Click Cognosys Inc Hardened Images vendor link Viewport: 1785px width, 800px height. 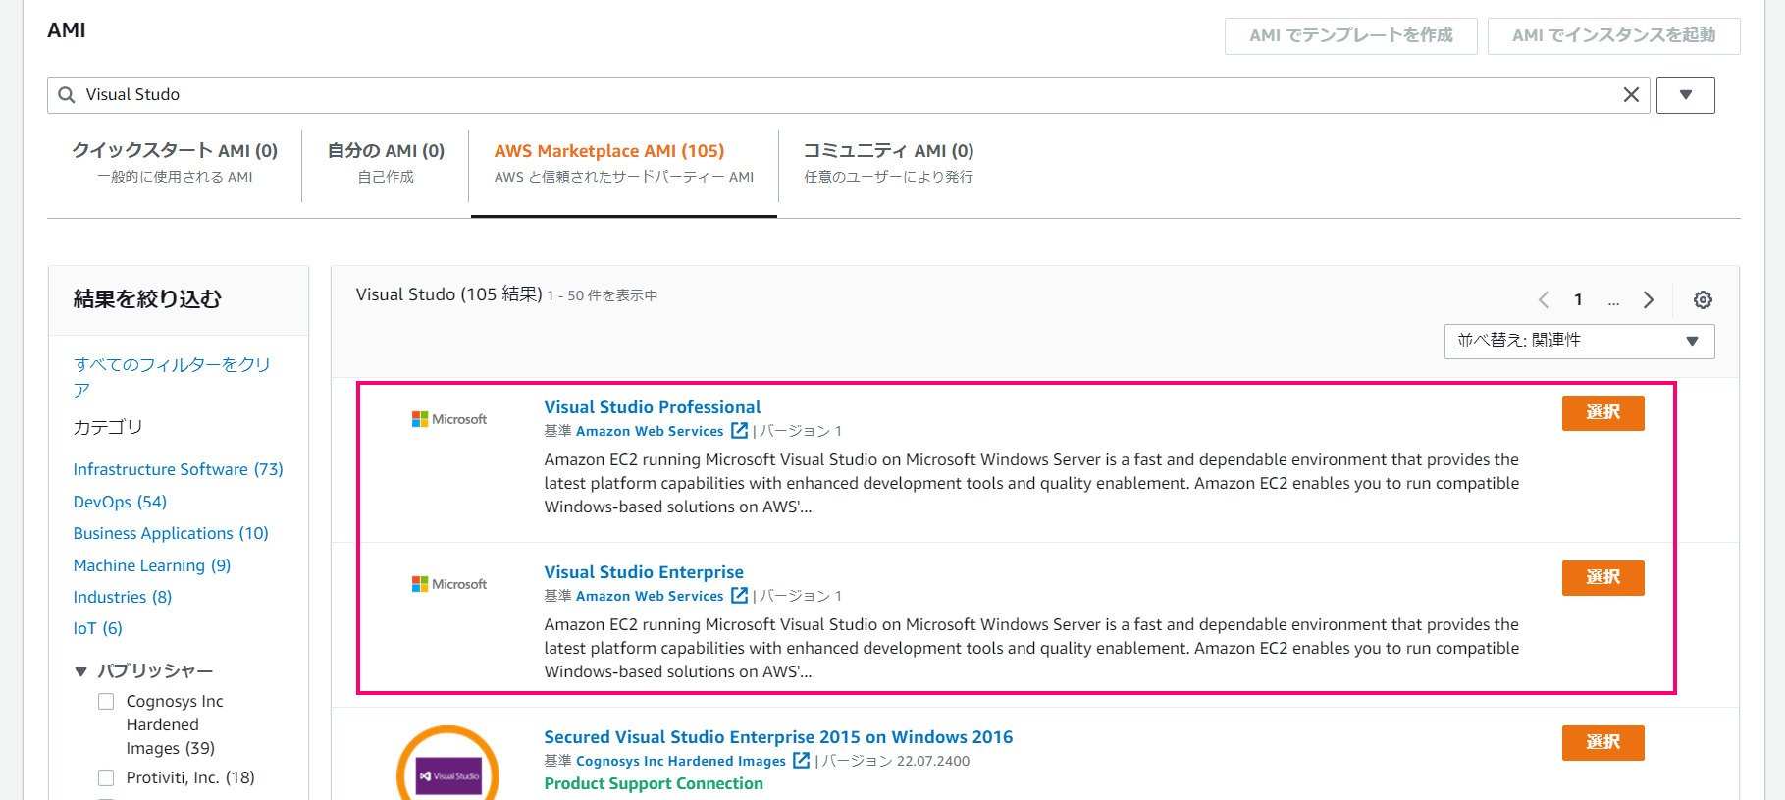(681, 761)
